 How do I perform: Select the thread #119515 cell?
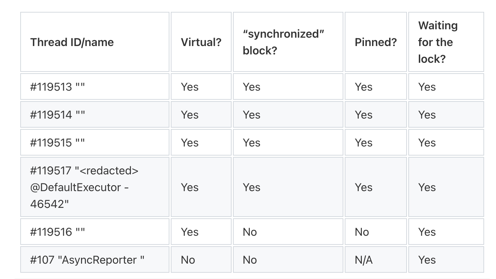[x=95, y=142]
